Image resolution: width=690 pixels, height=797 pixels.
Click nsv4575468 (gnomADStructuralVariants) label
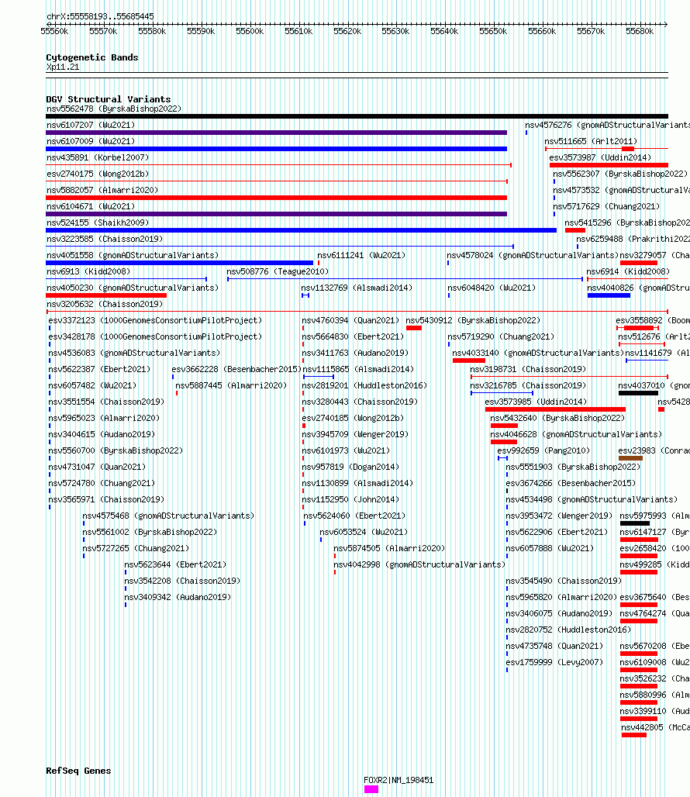169,516
